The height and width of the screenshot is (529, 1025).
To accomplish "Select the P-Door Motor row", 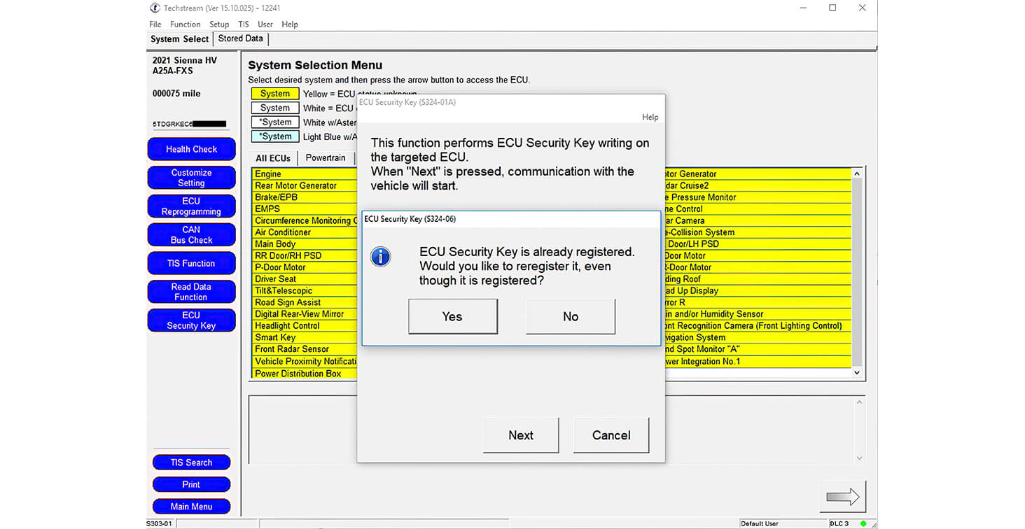I will coord(305,267).
